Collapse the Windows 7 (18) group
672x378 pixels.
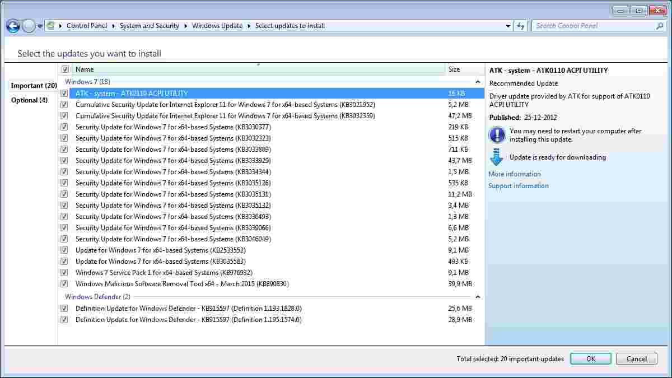(x=478, y=82)
